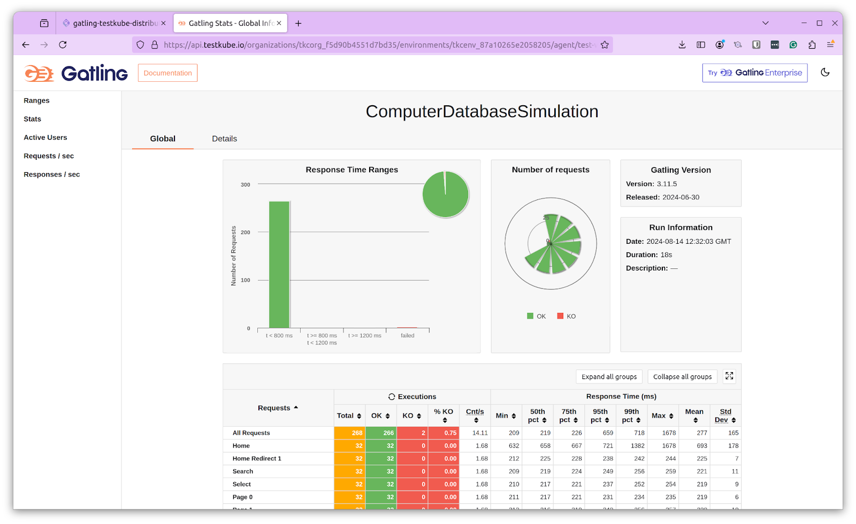The width and height of the screenshot is (856, 524).
Task: Bookmark this page with star icon
Action: tap(605, 45)
